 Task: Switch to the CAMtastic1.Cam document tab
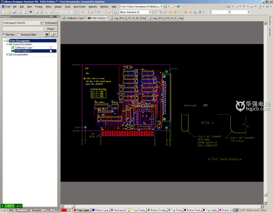point(73,18)
